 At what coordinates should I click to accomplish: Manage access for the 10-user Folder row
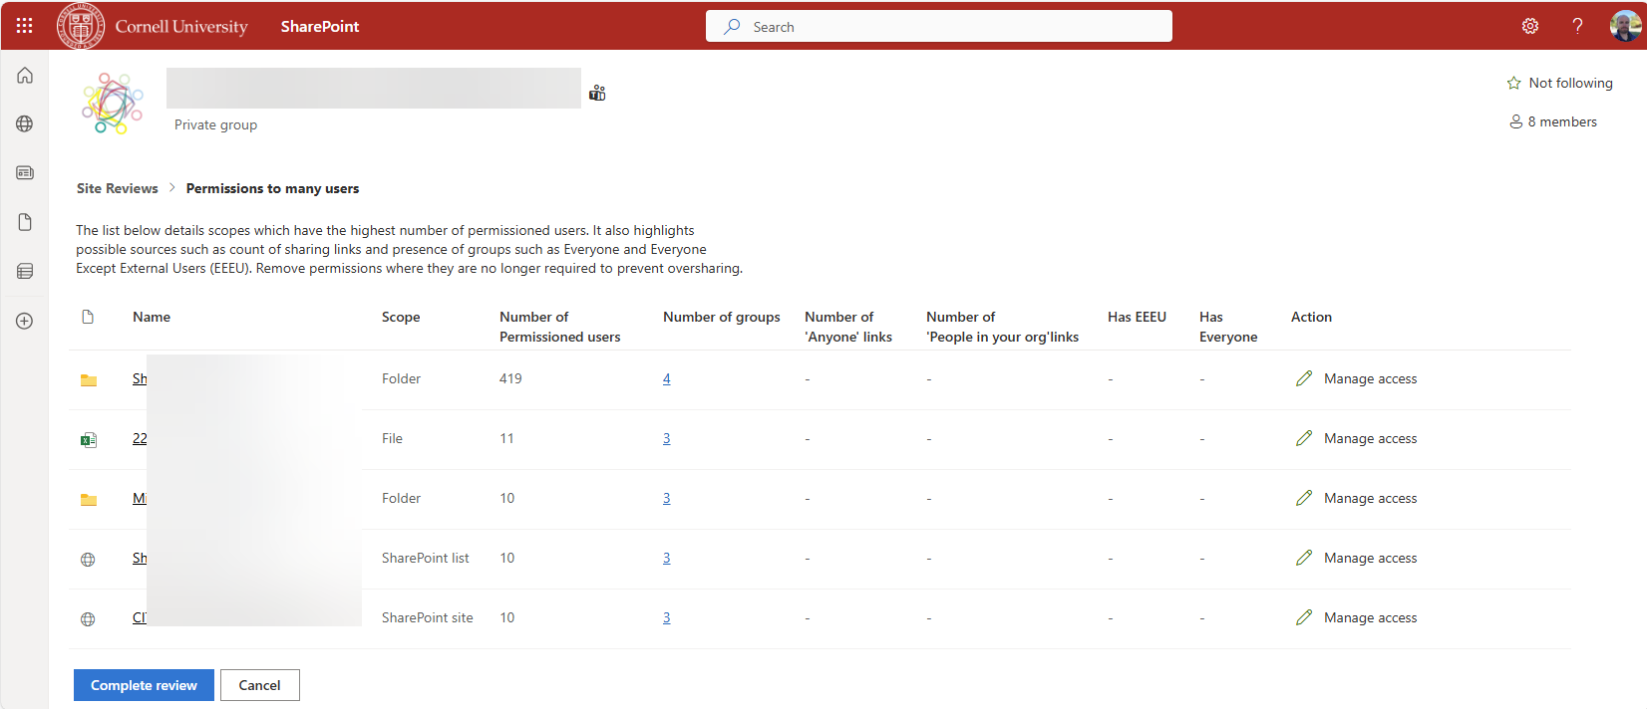click(1356, 498)
